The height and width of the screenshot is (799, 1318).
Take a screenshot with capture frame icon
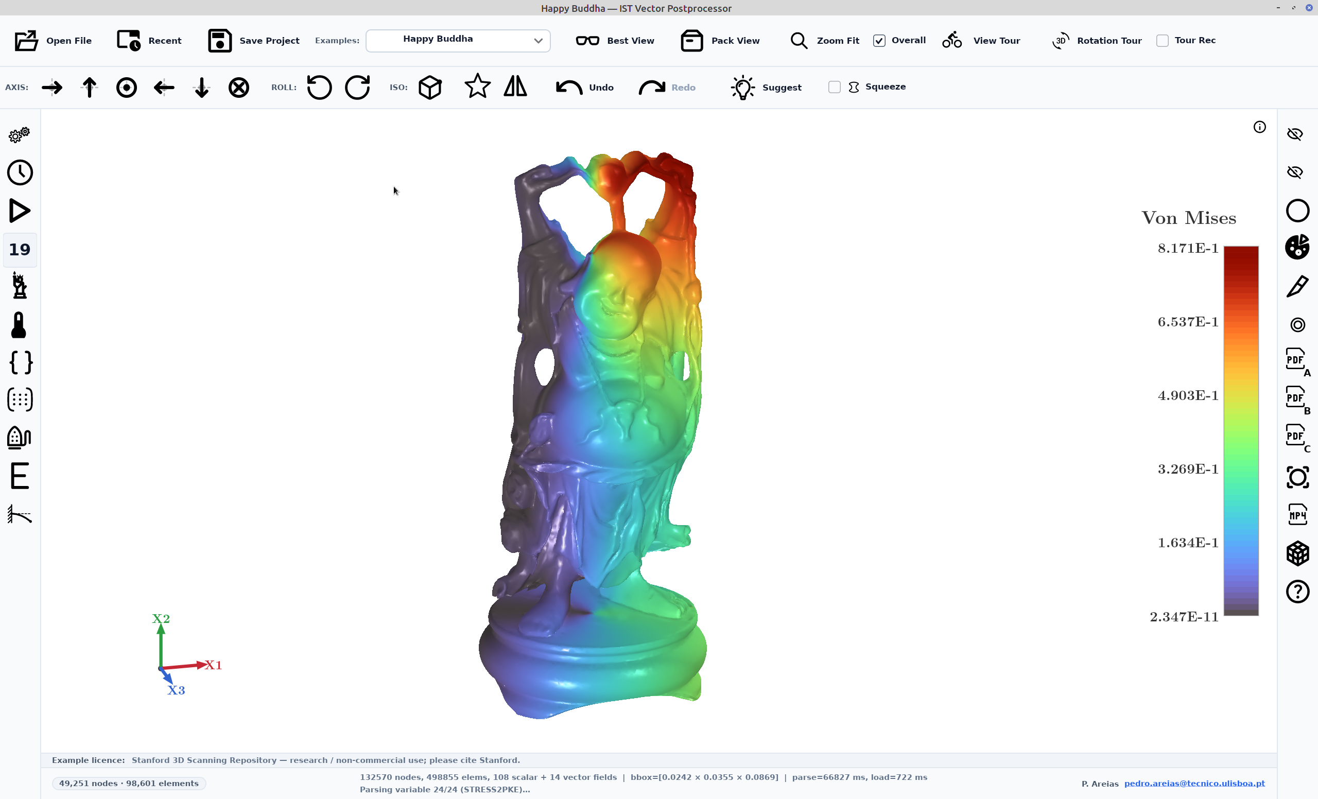tap(1297, 477)
